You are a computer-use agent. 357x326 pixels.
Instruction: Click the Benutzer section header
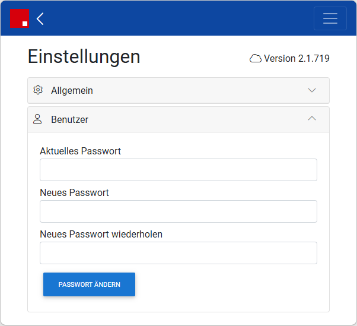coord(179,119)
